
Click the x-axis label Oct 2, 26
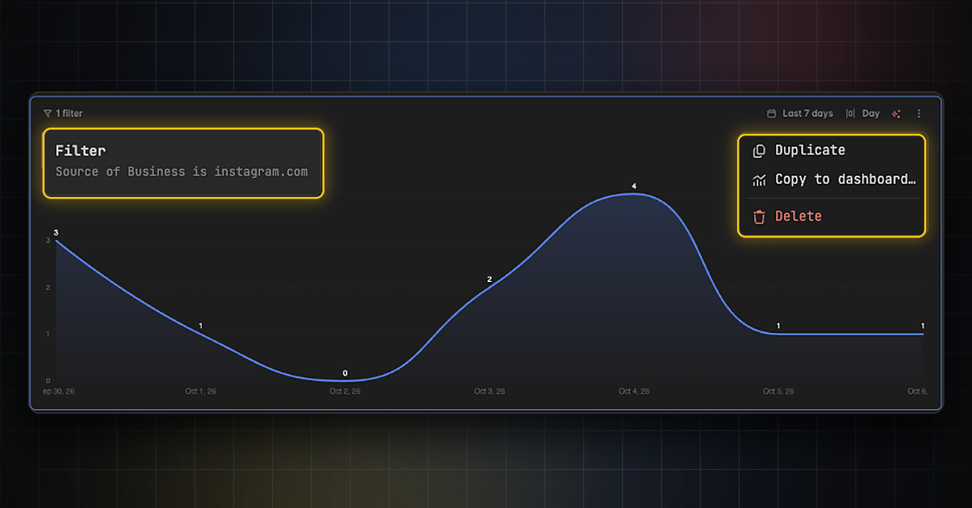[x=345, y=391]
